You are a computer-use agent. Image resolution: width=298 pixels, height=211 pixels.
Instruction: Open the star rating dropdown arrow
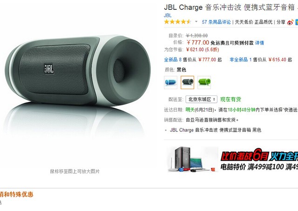(x=196, y=22)
